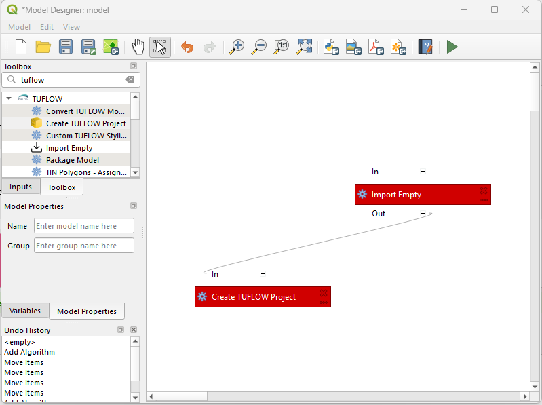This screenshot has height=405, width=542.
Task: Click the Undo arrow icon
Action: (x=187, y=47)
